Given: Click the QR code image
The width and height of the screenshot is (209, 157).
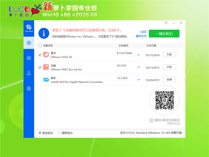Looking at the screenshot, I should 165,100.
